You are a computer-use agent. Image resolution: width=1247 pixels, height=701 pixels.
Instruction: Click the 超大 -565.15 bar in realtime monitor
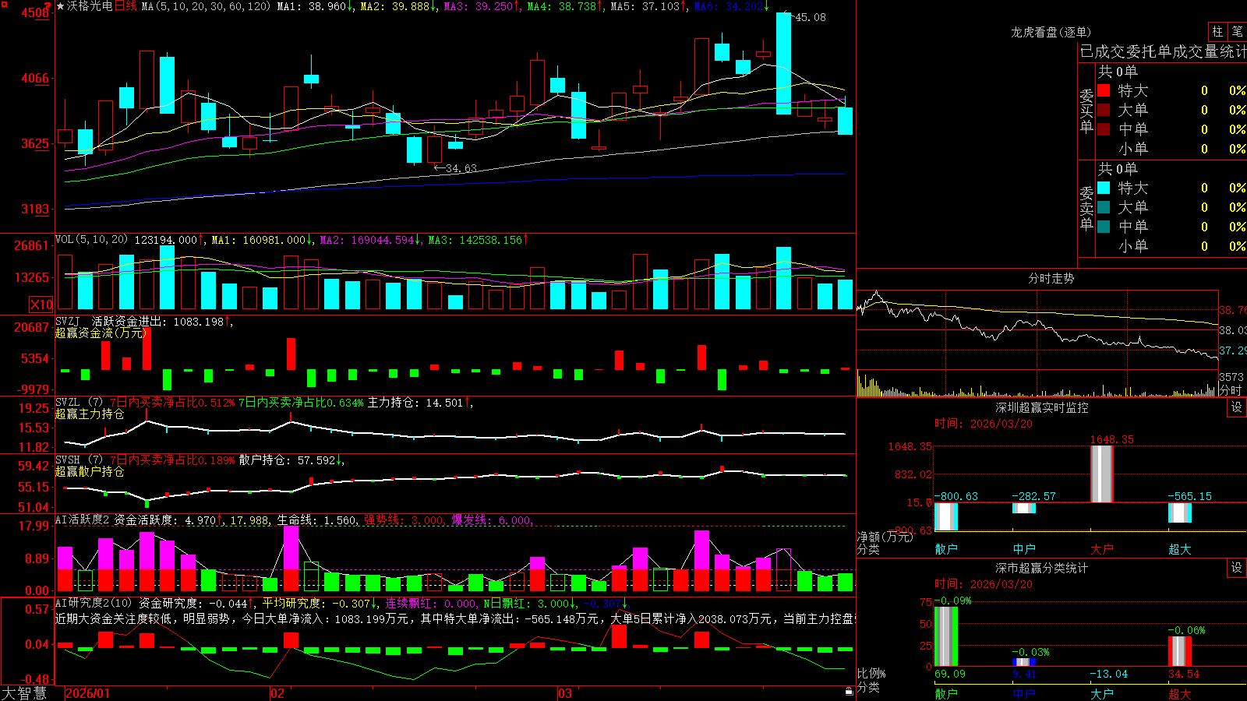click(1179, 513)
